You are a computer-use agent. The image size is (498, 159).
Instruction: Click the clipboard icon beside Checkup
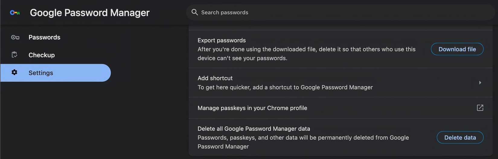[14, 55]
